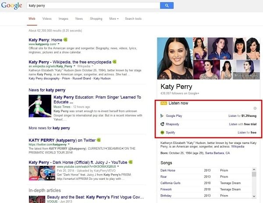Open the News tab
This screenshot has height=203, width=263.
[x=79, y=18]
